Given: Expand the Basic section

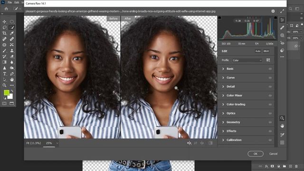Looking at the screenshot, I should coord(223,69).
